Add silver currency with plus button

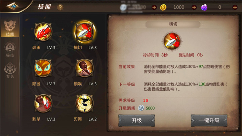154,7
